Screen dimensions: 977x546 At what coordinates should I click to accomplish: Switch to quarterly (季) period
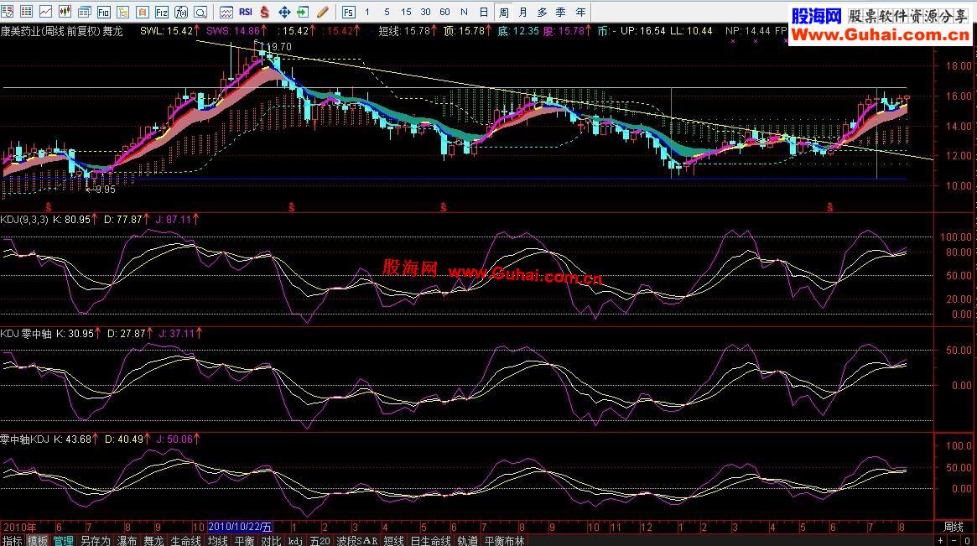tap(561, 12)
